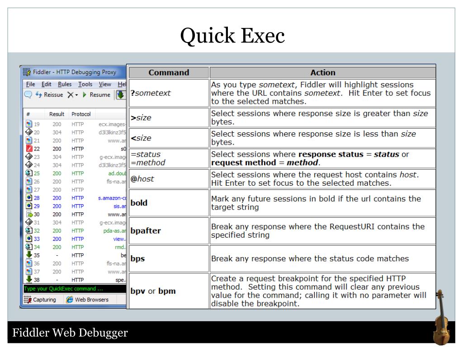Select host 'ecx.images' in session 19

click(x=112, y=124)
